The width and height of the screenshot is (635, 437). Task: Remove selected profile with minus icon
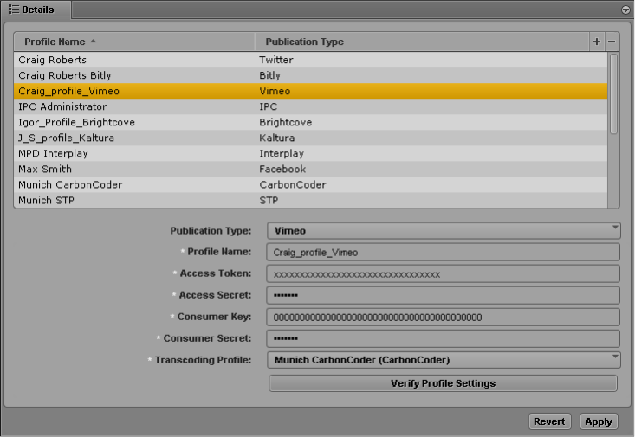[612, 42]
